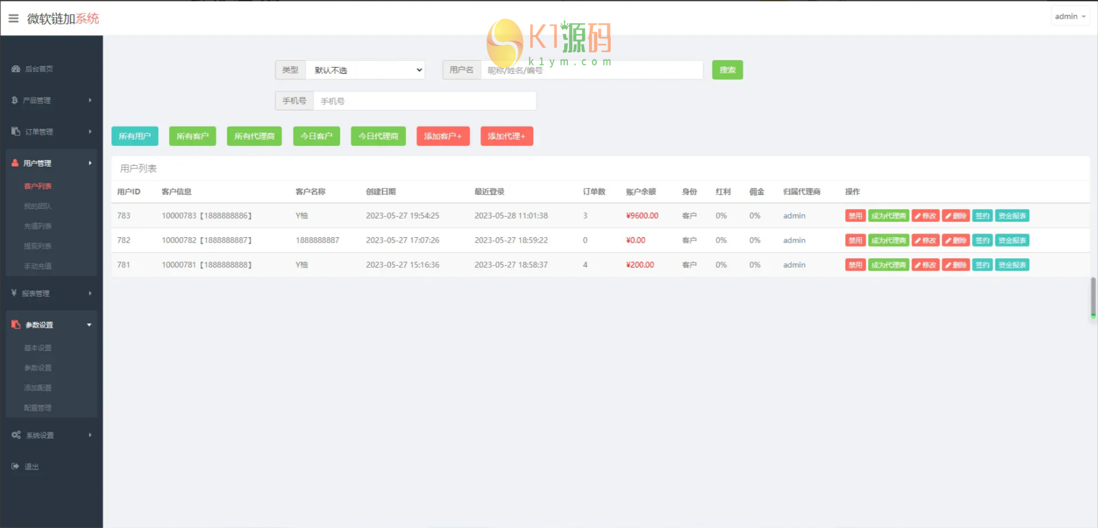Edit user 783 with the 修改 pencil button
Image resolution: width=1098 pixels, height=528 pixels.
coord(926,216)
